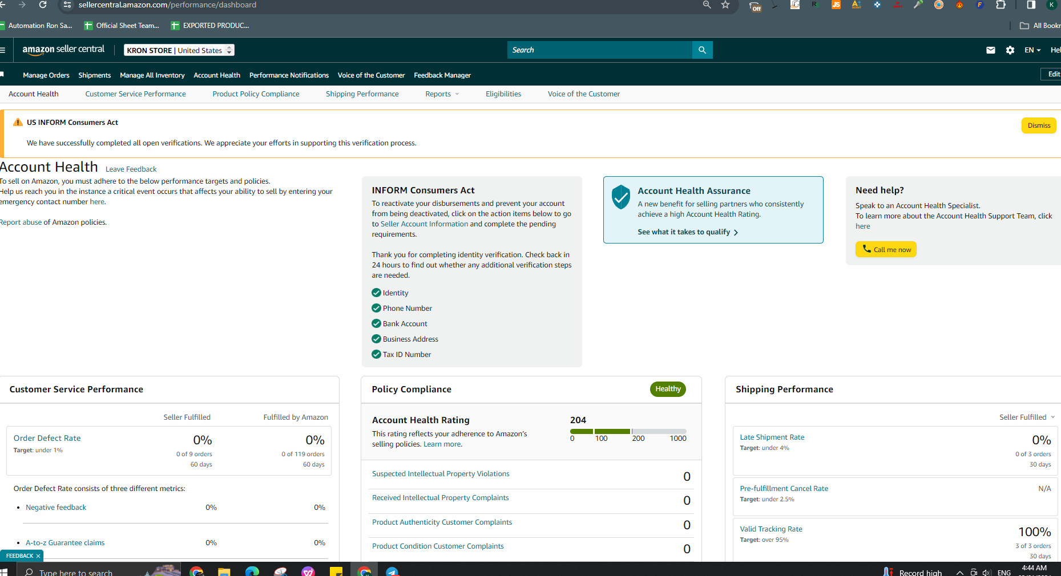Switch to the Eligibilities tab
The width and height of the screenshot is (1061, 576).
pos(503,94)
